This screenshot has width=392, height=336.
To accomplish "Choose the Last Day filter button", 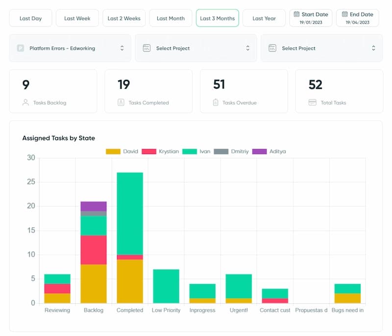I will pos(30,18).
